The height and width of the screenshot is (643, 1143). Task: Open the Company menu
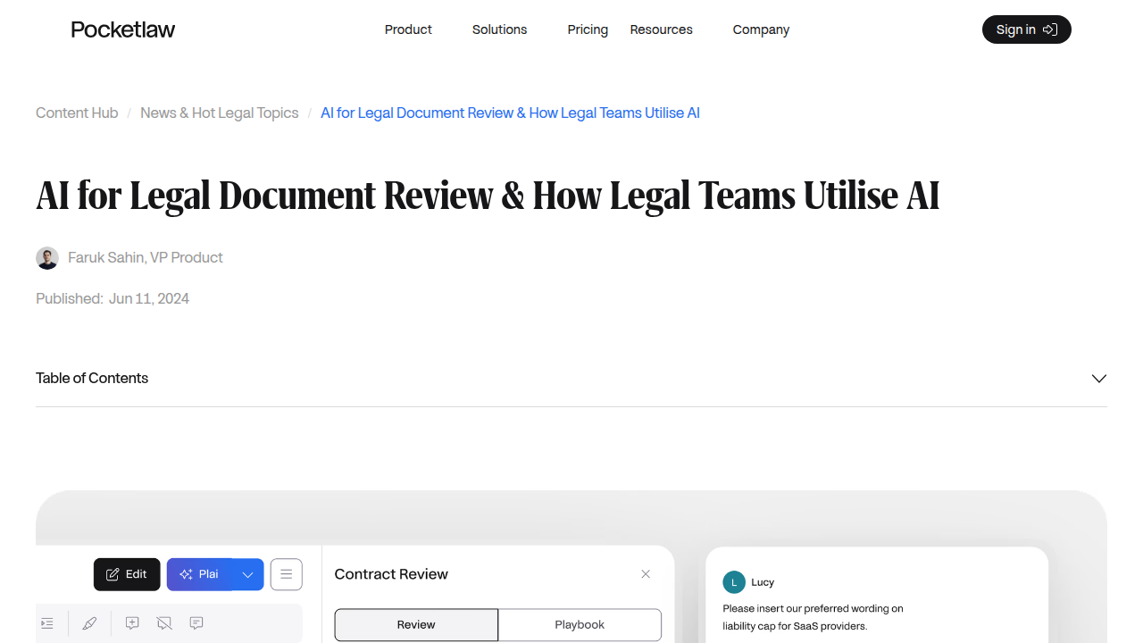coord(761,29)
